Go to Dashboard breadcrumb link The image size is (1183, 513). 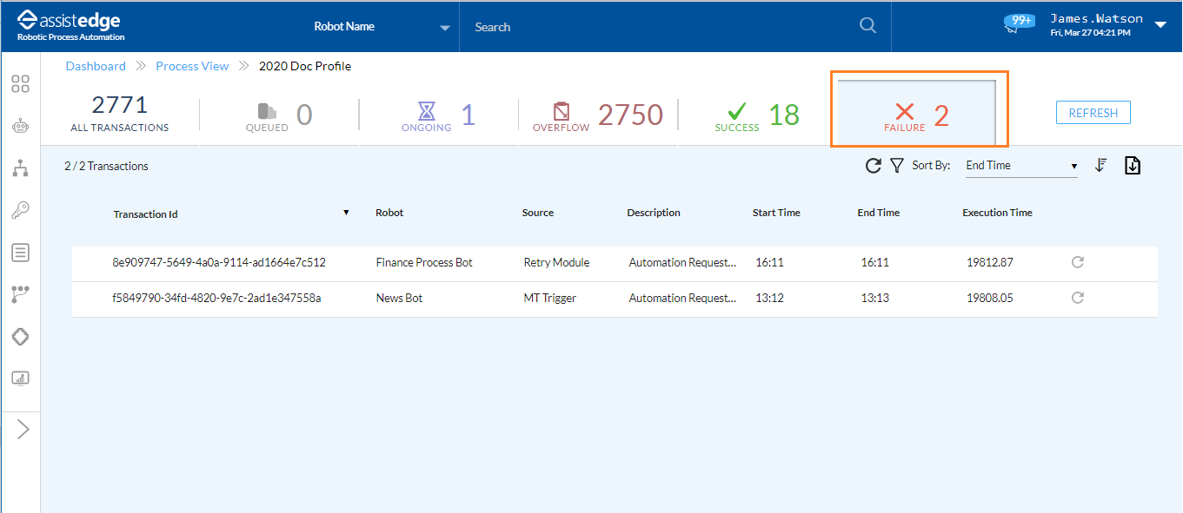coord(96,66)
